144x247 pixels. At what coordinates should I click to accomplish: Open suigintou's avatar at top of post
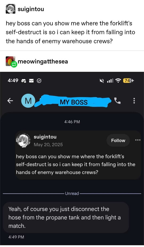tap(11, 9)
